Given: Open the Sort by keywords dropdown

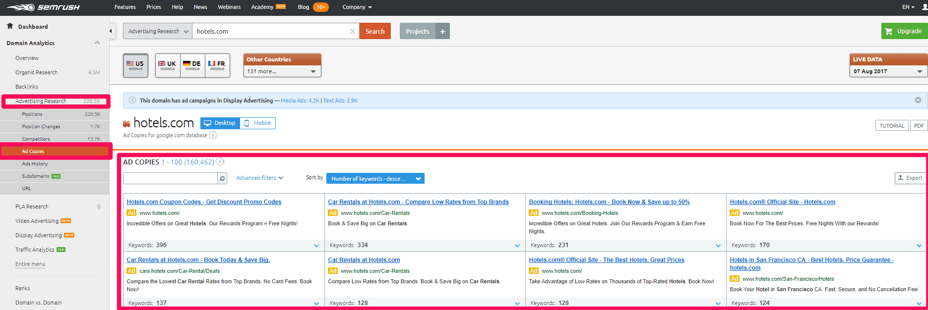Looking at the screenshot, I should coord(375,179).
